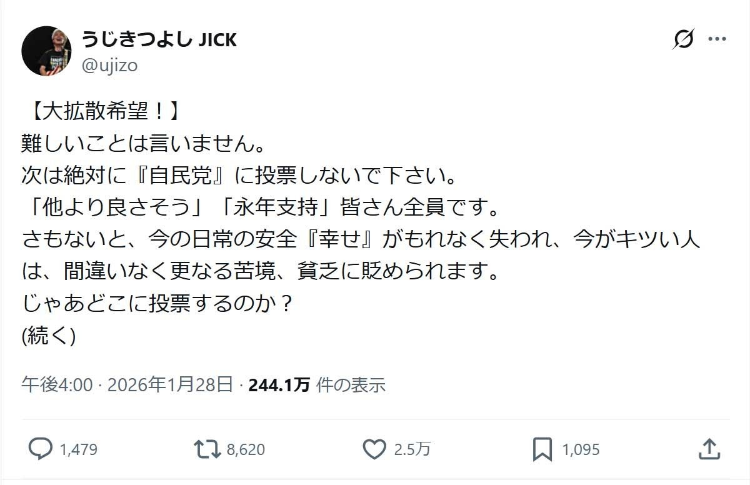The image size is (750, 485).
Task: Open the three-dot more options menu
Action: pyautogui.click(x=716, y=39)
